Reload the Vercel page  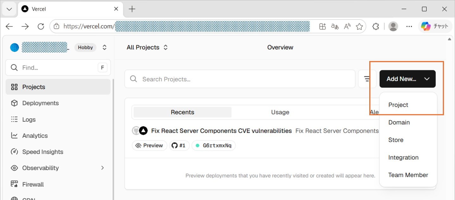click(41, 27)
